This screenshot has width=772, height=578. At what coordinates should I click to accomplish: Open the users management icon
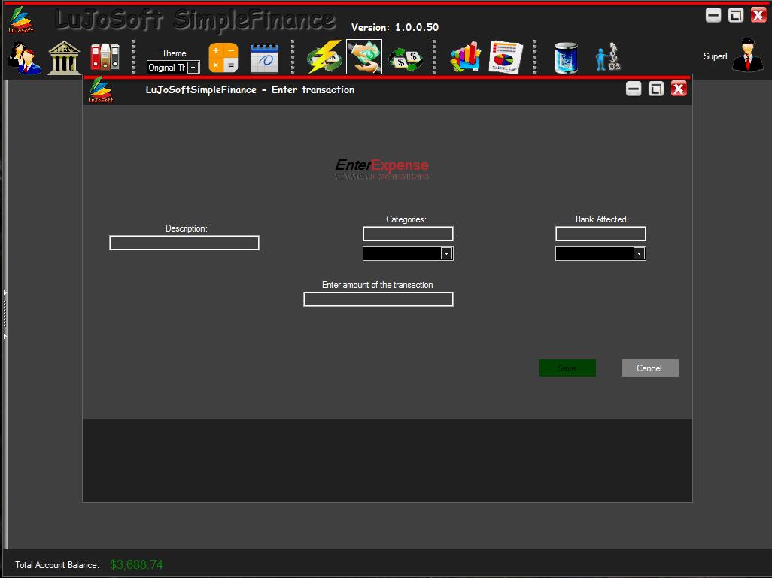[x=23, y=58]
